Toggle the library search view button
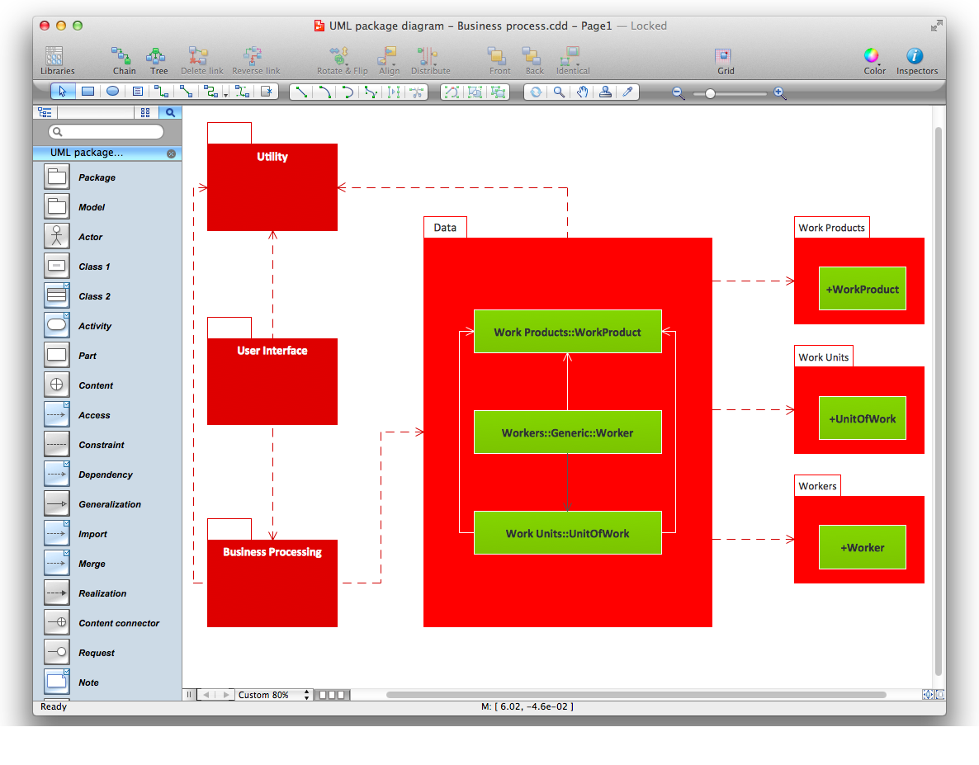 (169, 113)
